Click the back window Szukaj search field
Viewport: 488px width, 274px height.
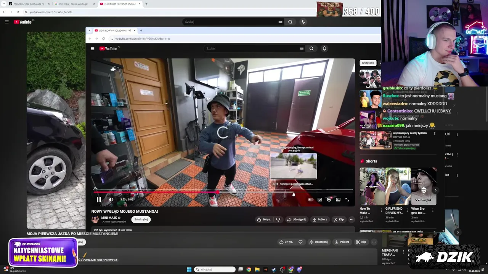[x=230, y=22]
